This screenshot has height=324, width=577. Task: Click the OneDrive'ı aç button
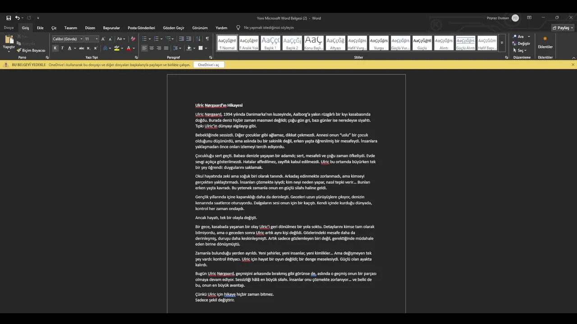[x=208, y=65]
